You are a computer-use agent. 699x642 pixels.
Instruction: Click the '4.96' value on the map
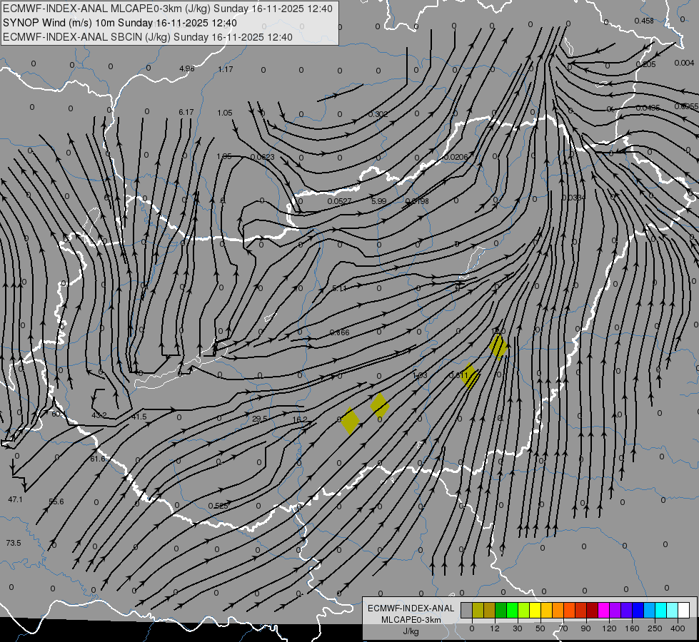(x=187, y=68)
